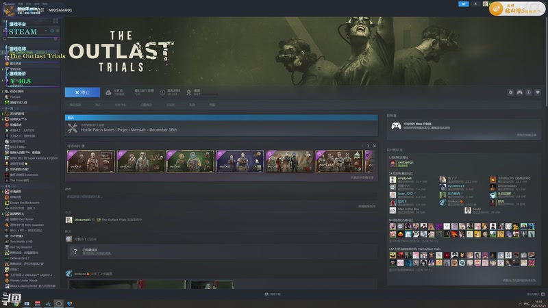Toggle recent sort clock icon in sidebar
The height and width of the screenshot is (308, 548).
click(52, 31)
